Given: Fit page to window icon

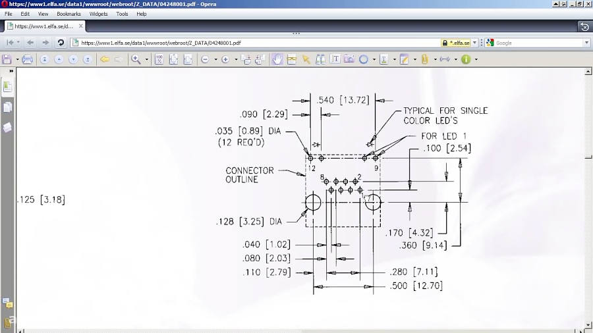Looking at the screenshot, I should pyautogui.click(x=173, y=59).
